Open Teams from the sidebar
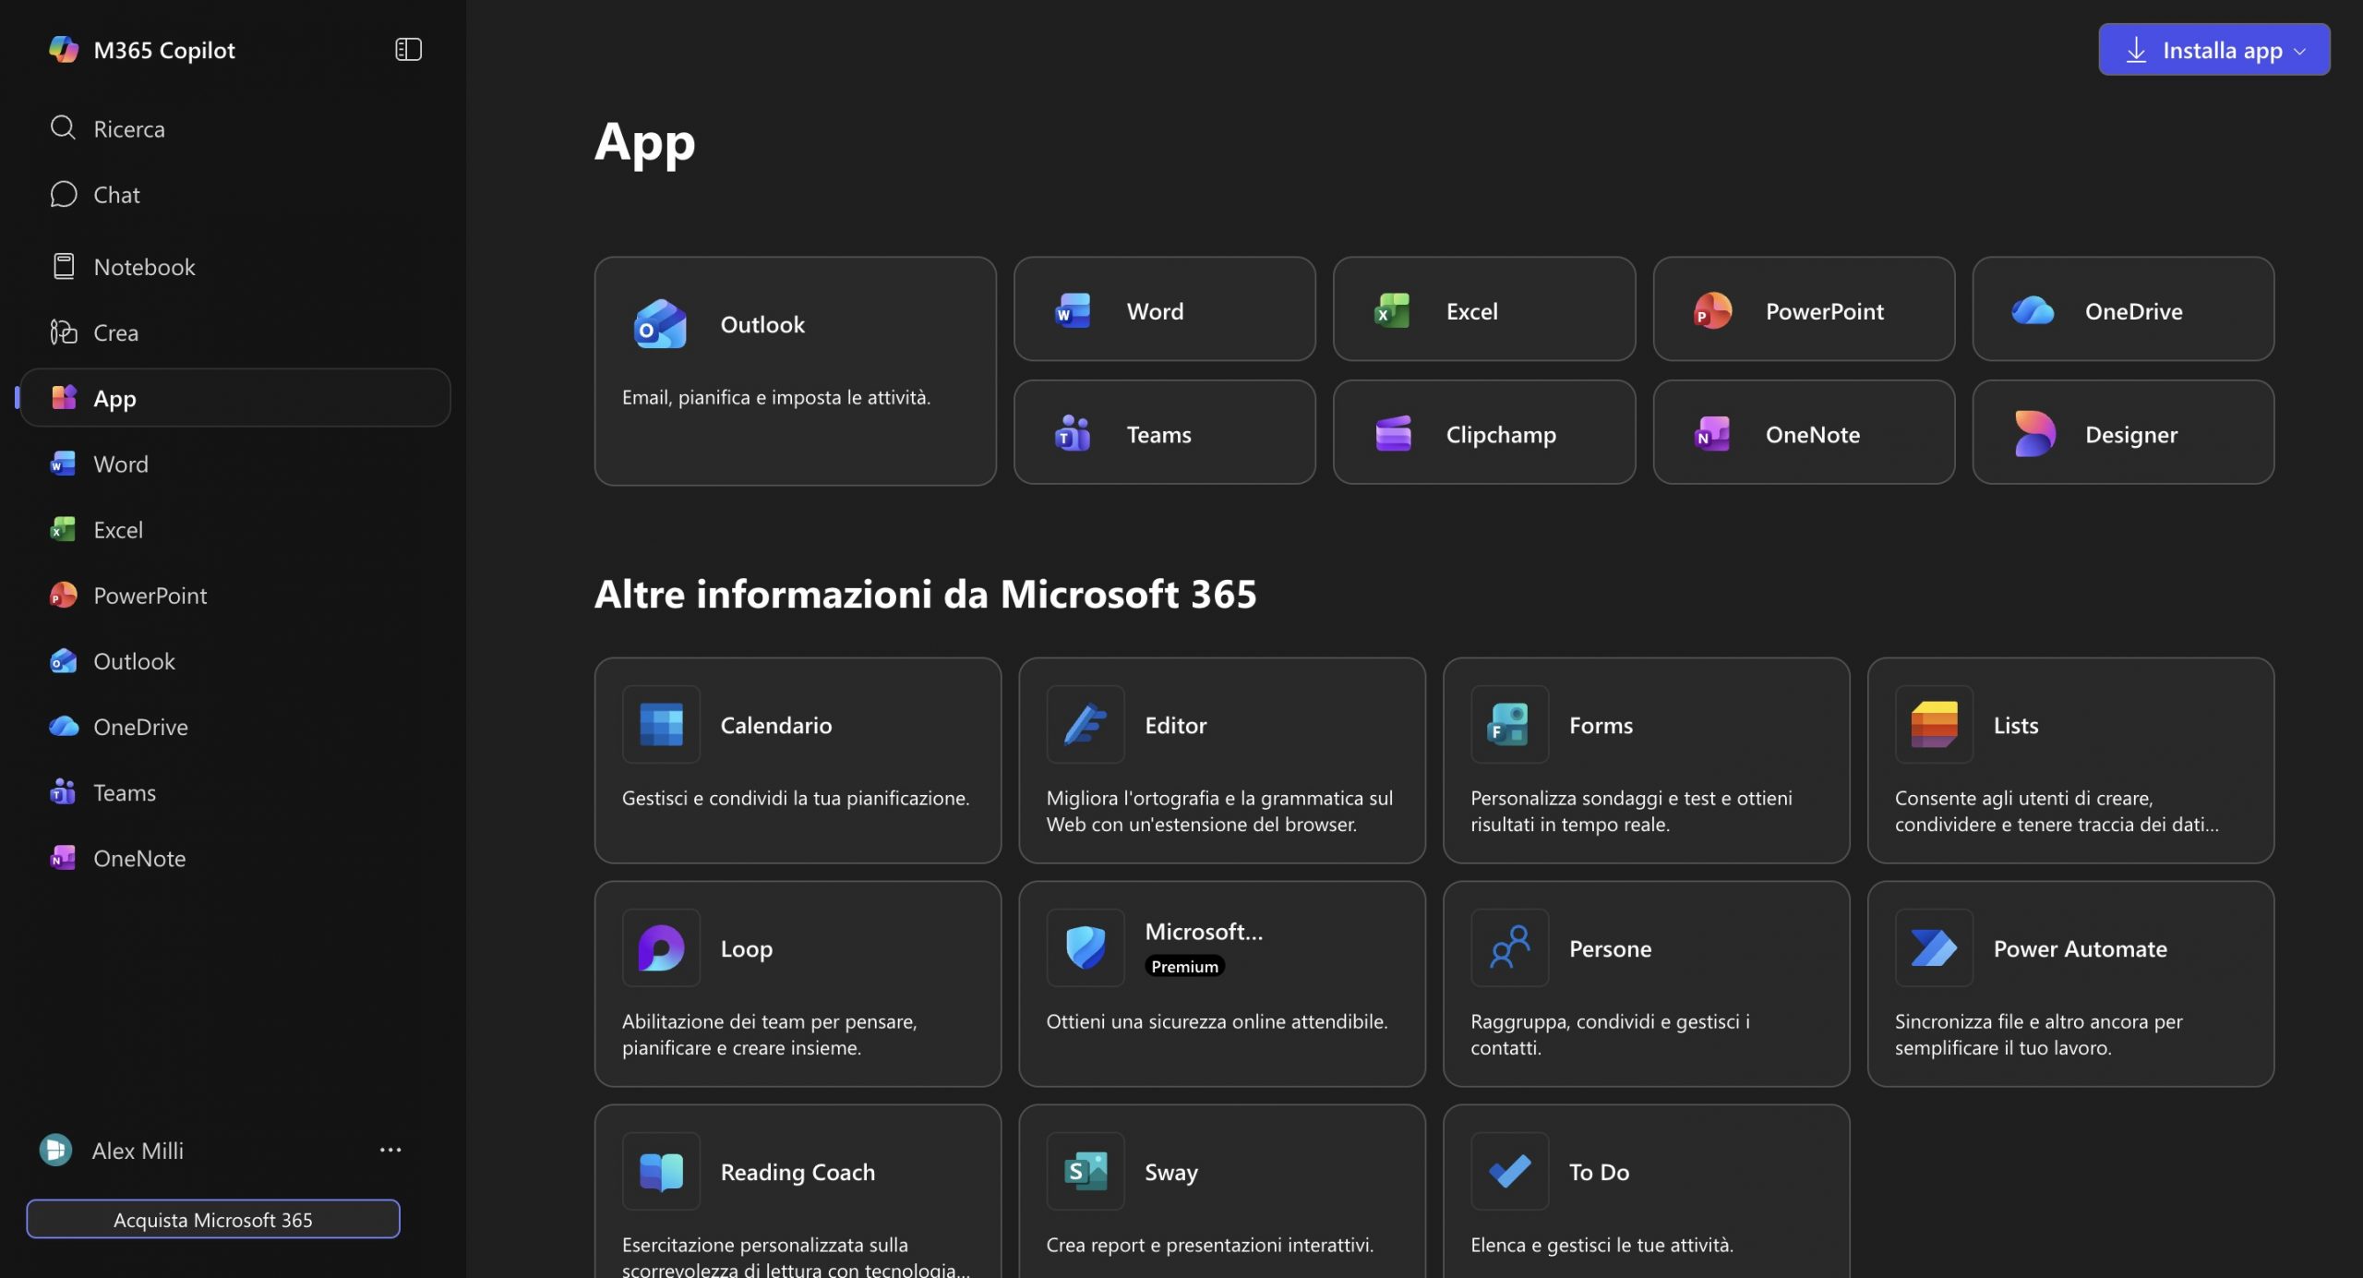 pos(124,792)
